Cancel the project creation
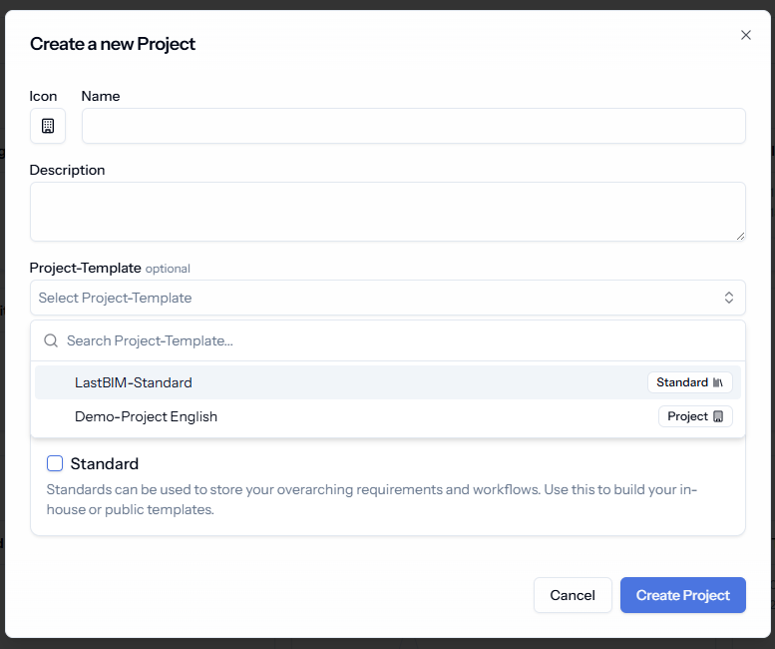775x649 pixels. pyautogui.click(x=573, y=595)
